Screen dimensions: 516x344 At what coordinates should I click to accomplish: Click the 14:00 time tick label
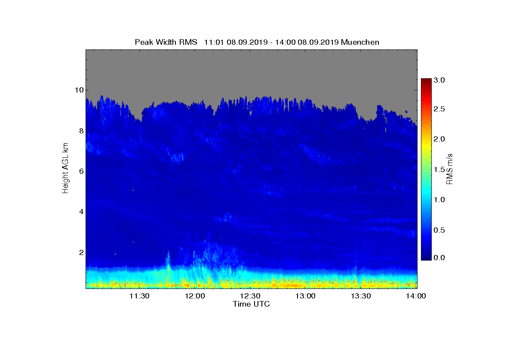pyautogui.click(x=416, y=296)
